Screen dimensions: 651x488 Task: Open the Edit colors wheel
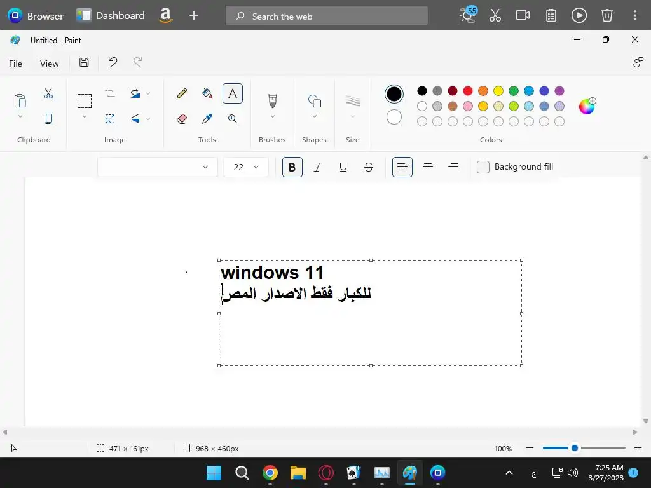[x=587, y=106]
